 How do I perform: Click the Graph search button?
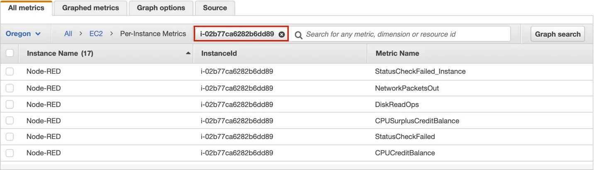pos(557,34)
